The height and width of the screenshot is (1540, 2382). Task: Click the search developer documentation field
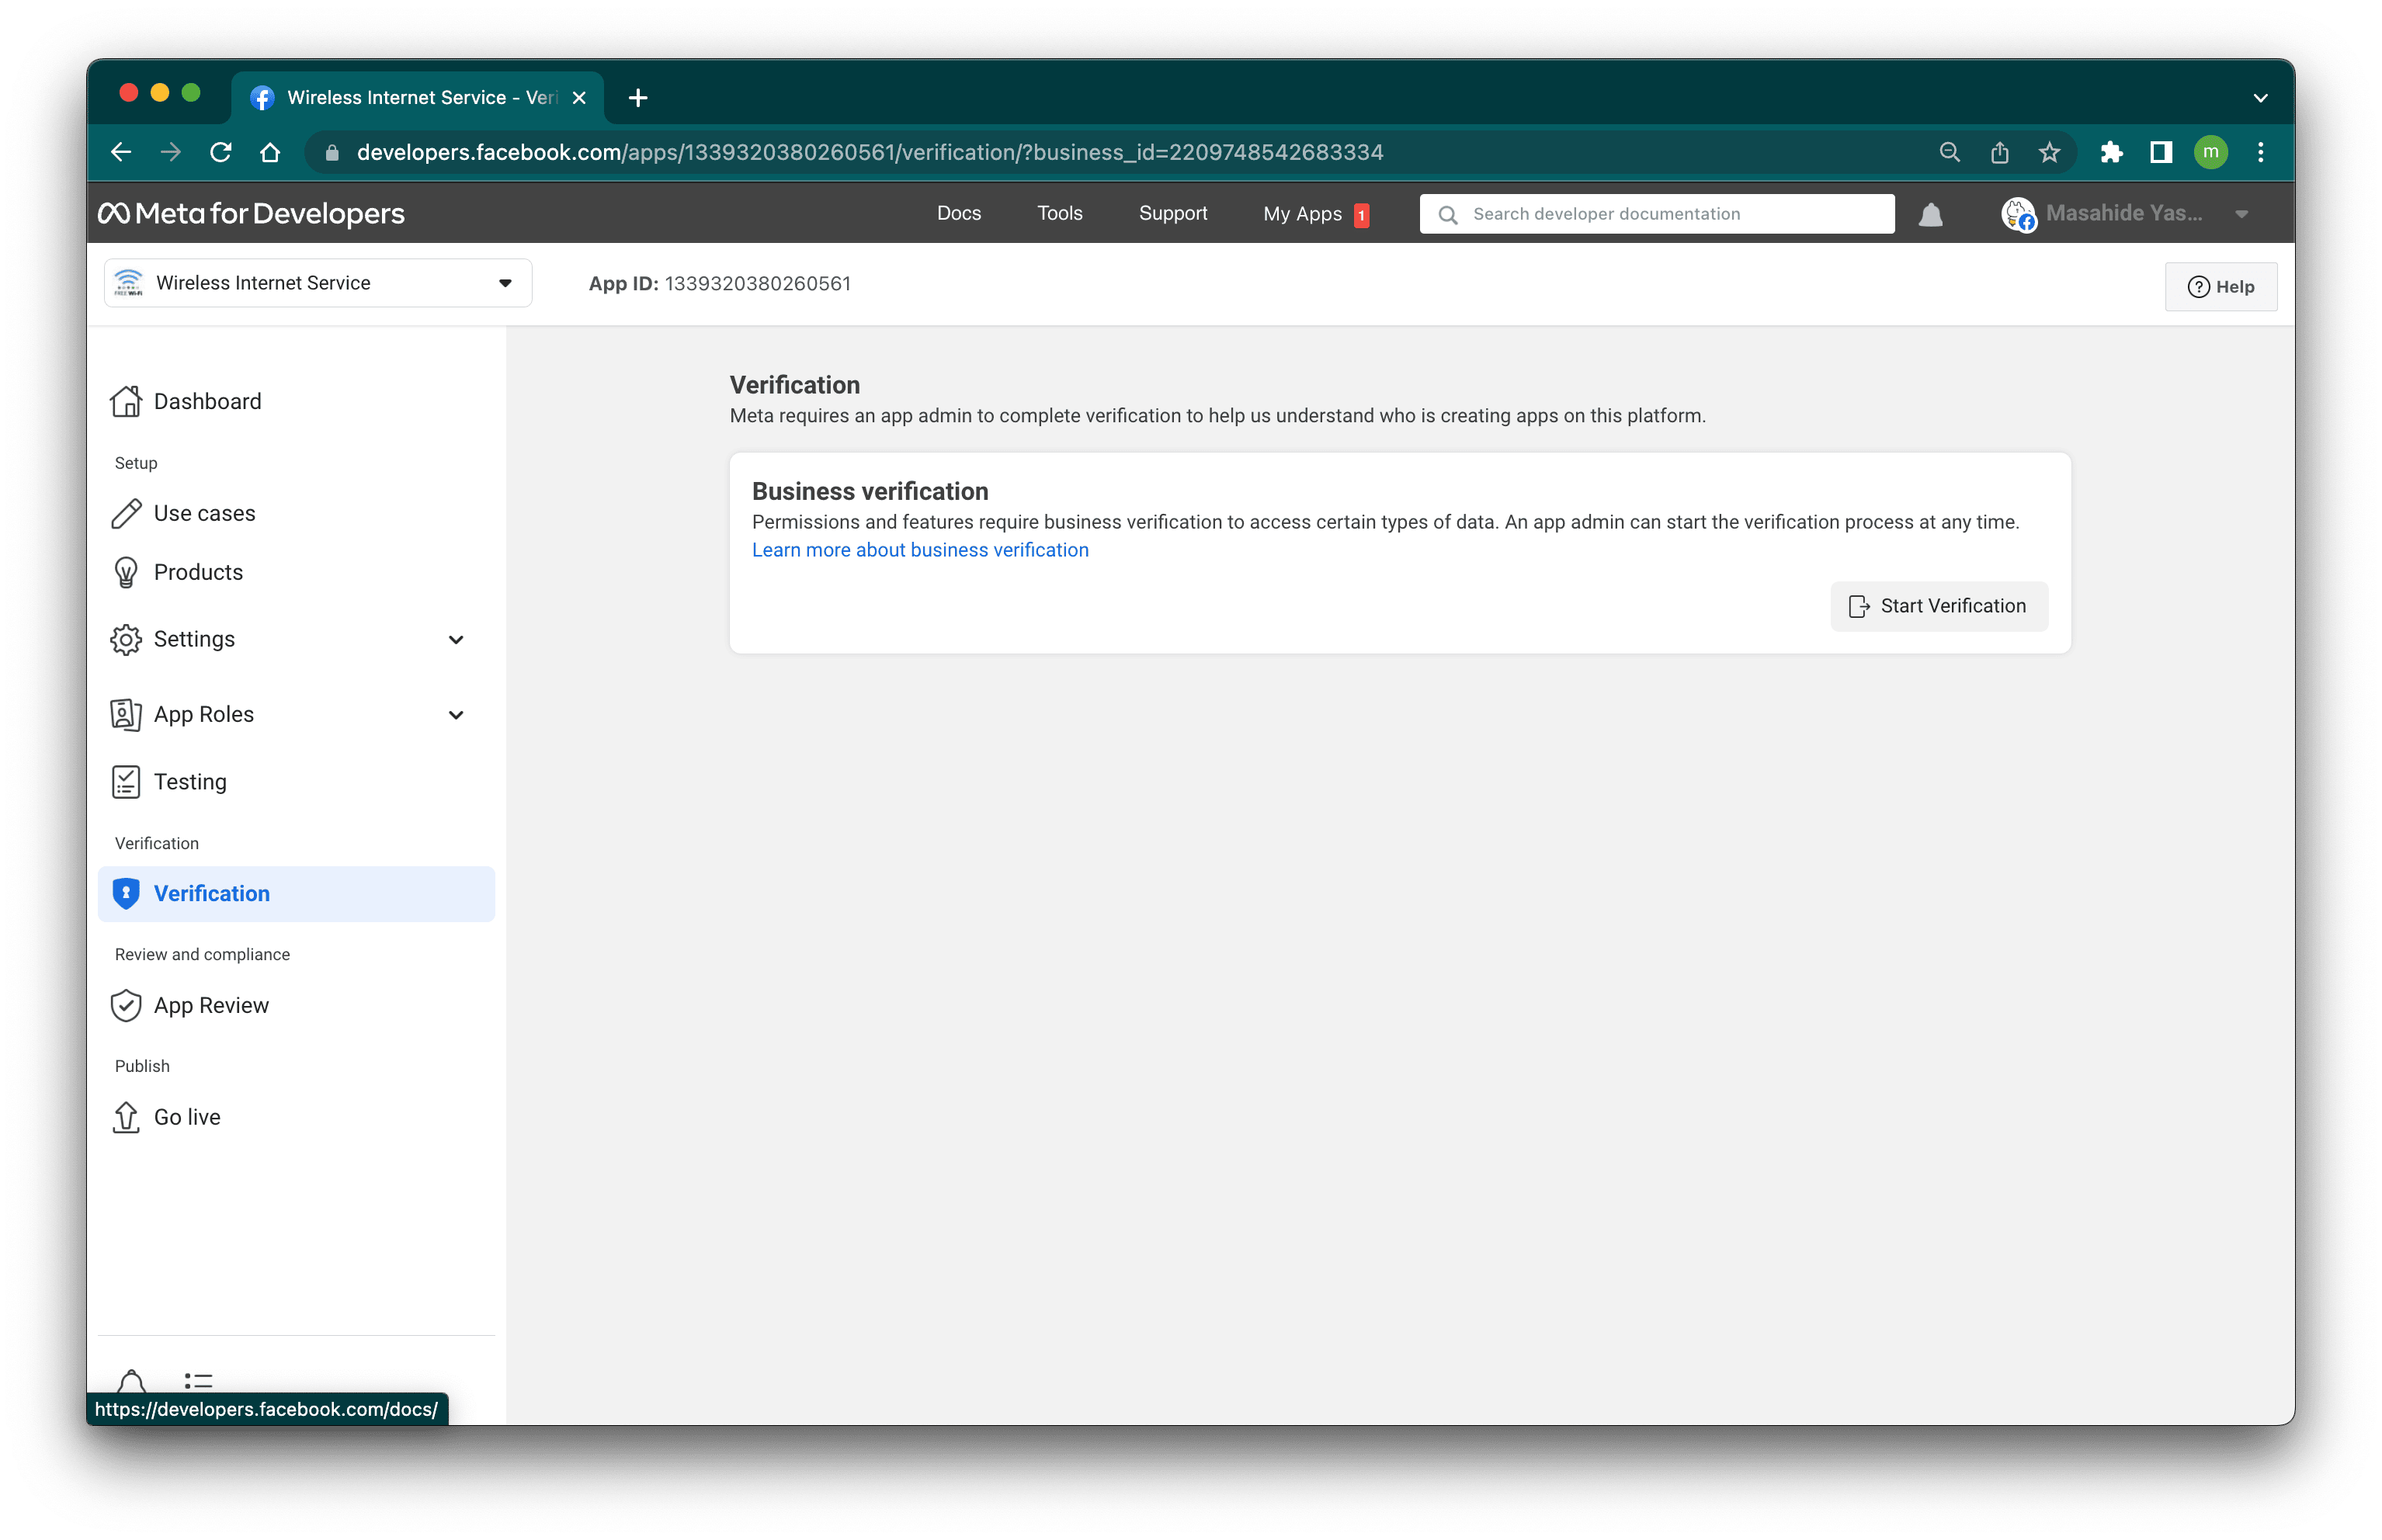pos(1657,214)
